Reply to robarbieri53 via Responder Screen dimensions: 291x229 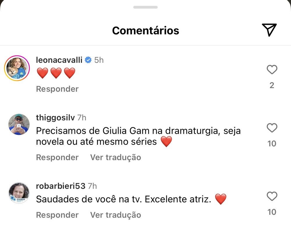[x=57, y=215]
